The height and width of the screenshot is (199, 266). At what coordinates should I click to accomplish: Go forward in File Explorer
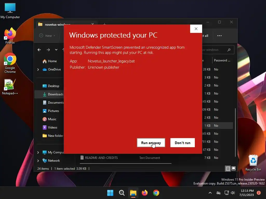point(48,50)
